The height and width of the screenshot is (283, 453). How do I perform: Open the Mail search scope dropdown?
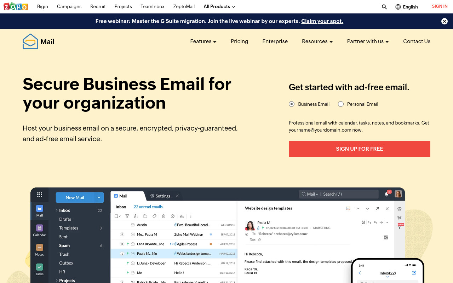(312, 194)
